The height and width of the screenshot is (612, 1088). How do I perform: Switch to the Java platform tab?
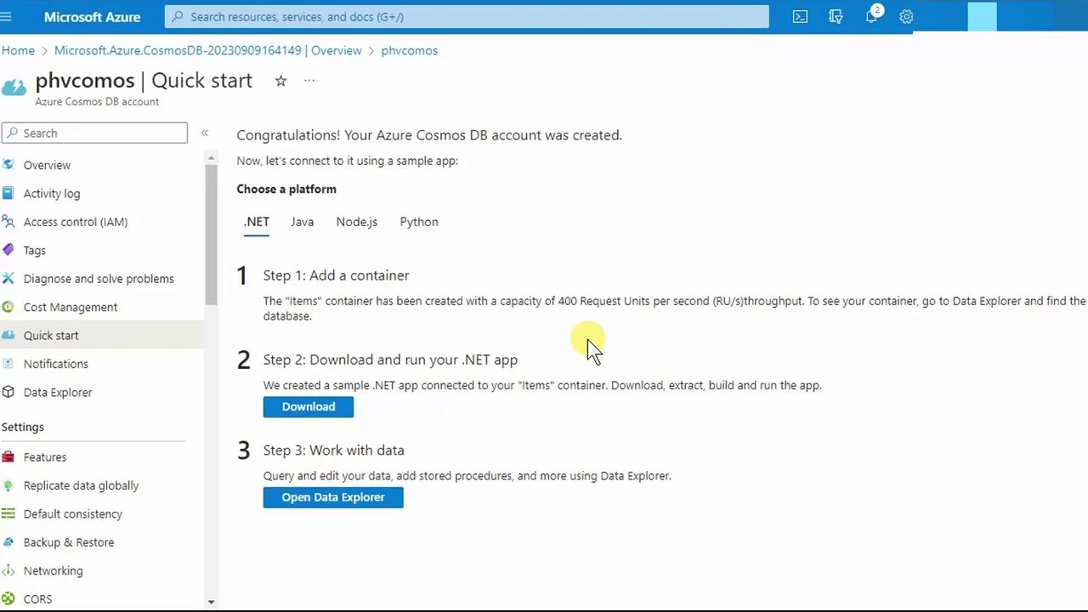click(302, 222)
